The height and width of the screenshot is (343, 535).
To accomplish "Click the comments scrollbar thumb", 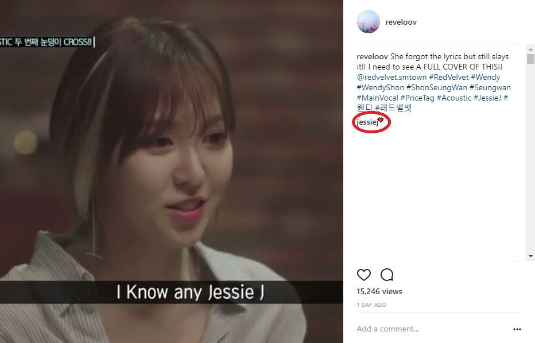I will pyautogui.click(x=530, y=59).
